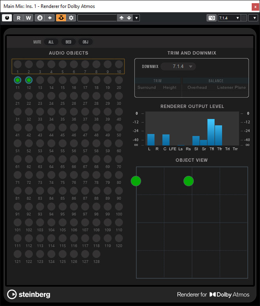Toggle the plug-in bypass power button
Viewport: 260px width, 306px height.
click(x=7, y=18)
